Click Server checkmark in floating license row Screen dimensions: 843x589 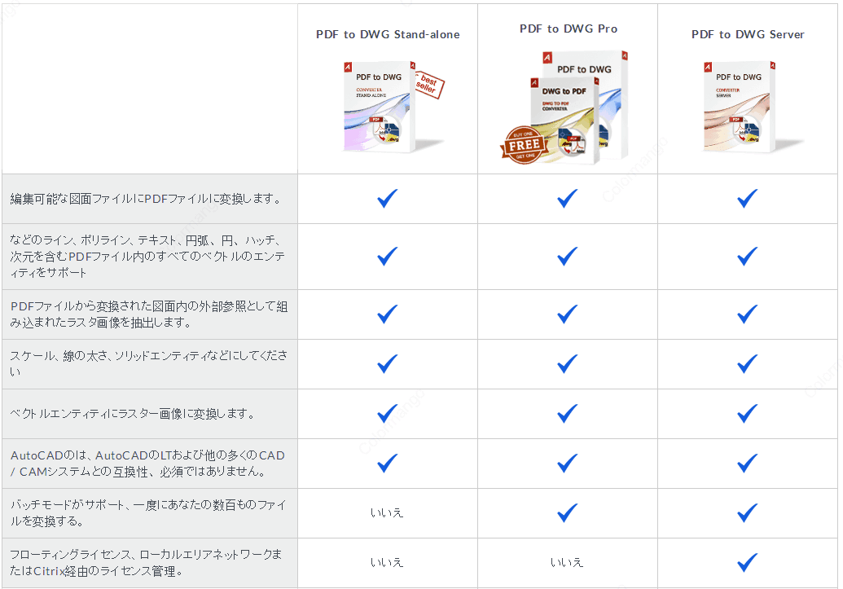(x=748, y=563)
